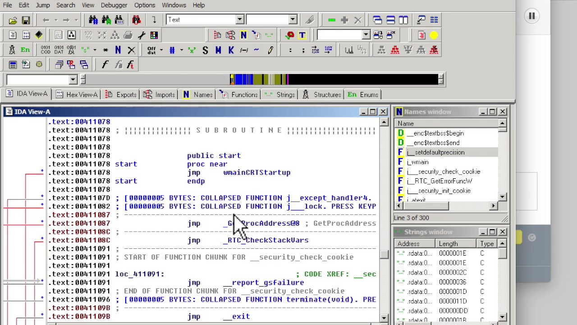Click the Jump back arrow icon

coord(46,20)
